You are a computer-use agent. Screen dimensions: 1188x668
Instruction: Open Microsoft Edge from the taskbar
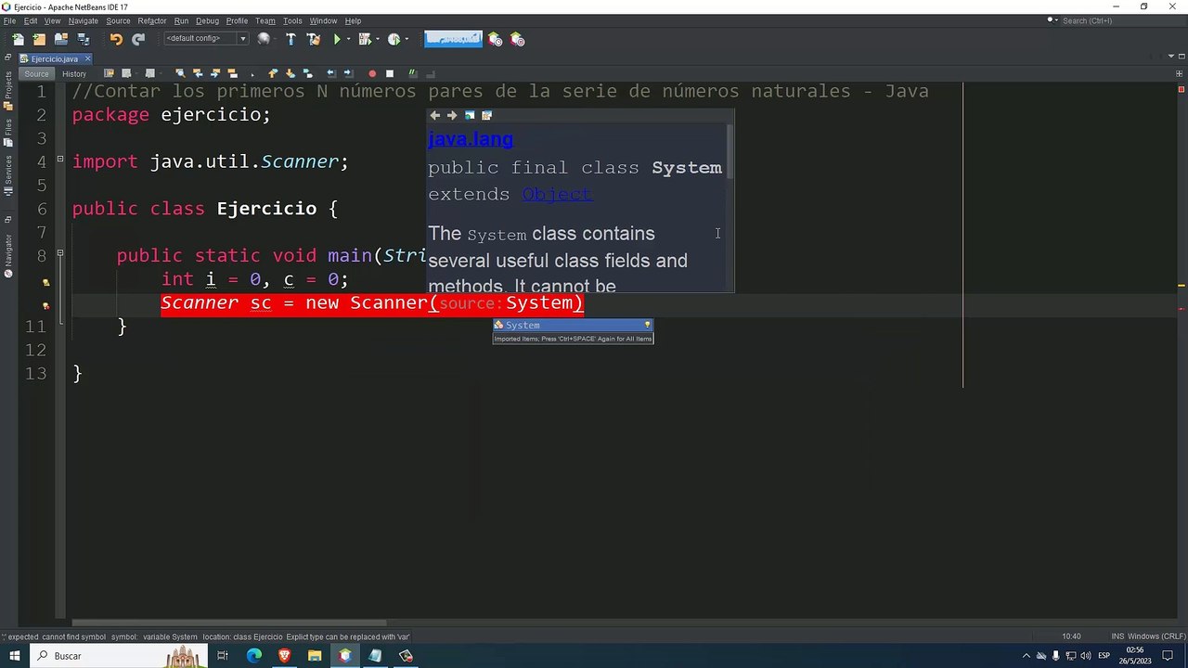tap(253, 656)
